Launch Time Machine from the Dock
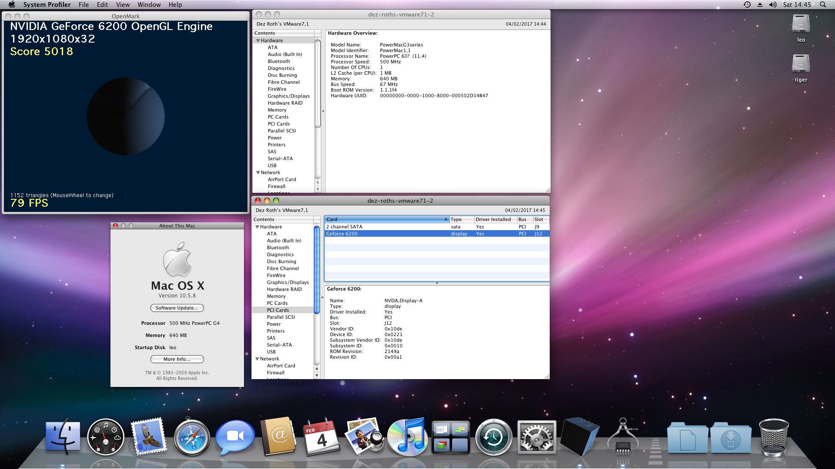 [x=494, y=437]
